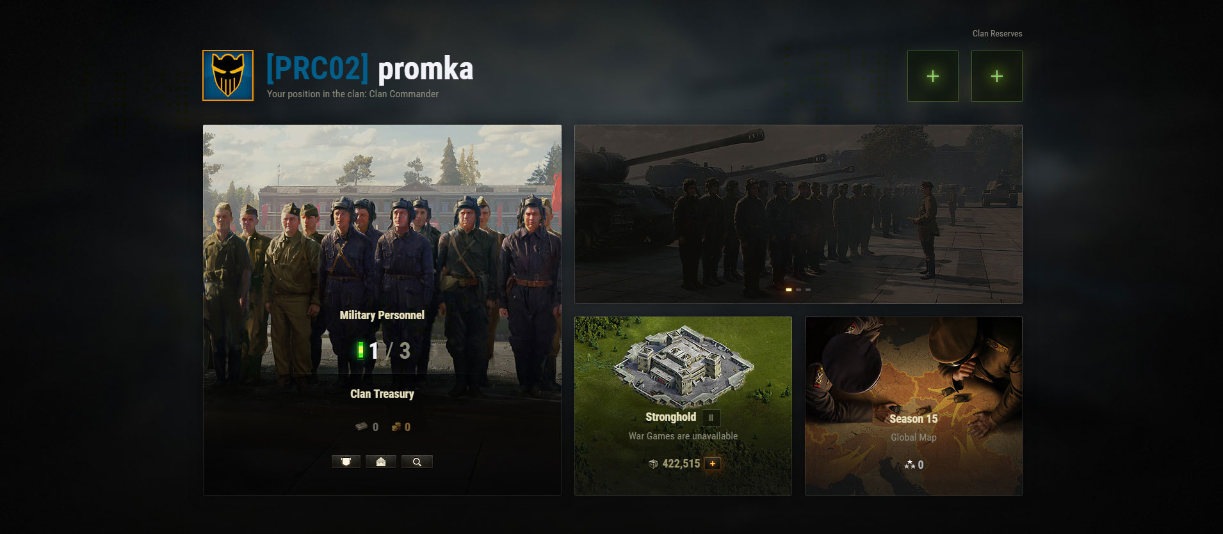Open the Military Personnel section
The width and height of the screenshot is (1223, 534).
tap(382, 315)
